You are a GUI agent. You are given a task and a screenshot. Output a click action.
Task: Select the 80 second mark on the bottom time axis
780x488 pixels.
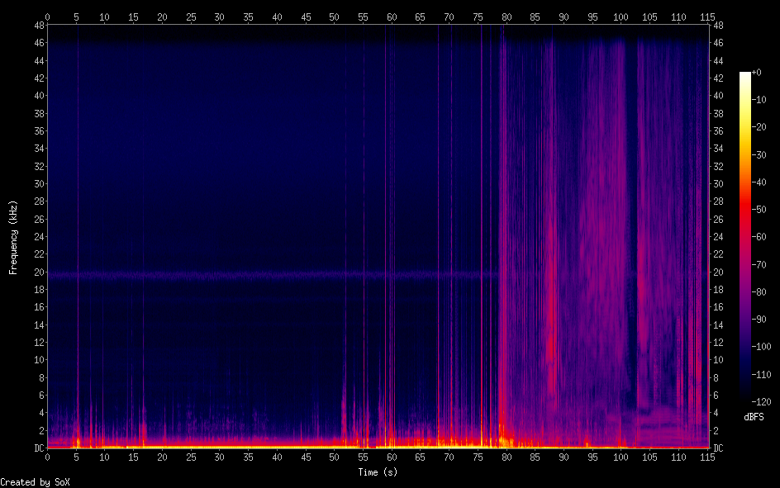[506, 457]
